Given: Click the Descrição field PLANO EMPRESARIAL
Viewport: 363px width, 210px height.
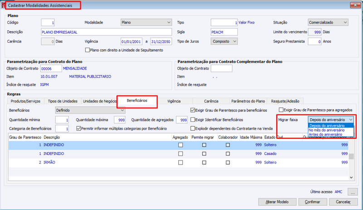Looking at the screenshot, I should point(107,32).
